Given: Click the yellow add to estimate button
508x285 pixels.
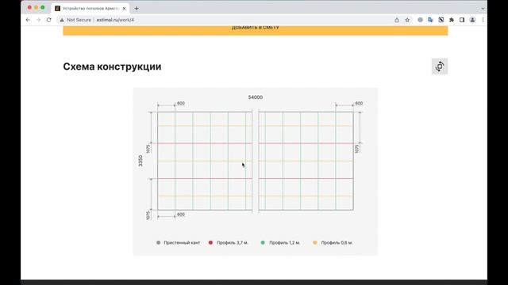Looking at the screenshot, I should 256,30.
